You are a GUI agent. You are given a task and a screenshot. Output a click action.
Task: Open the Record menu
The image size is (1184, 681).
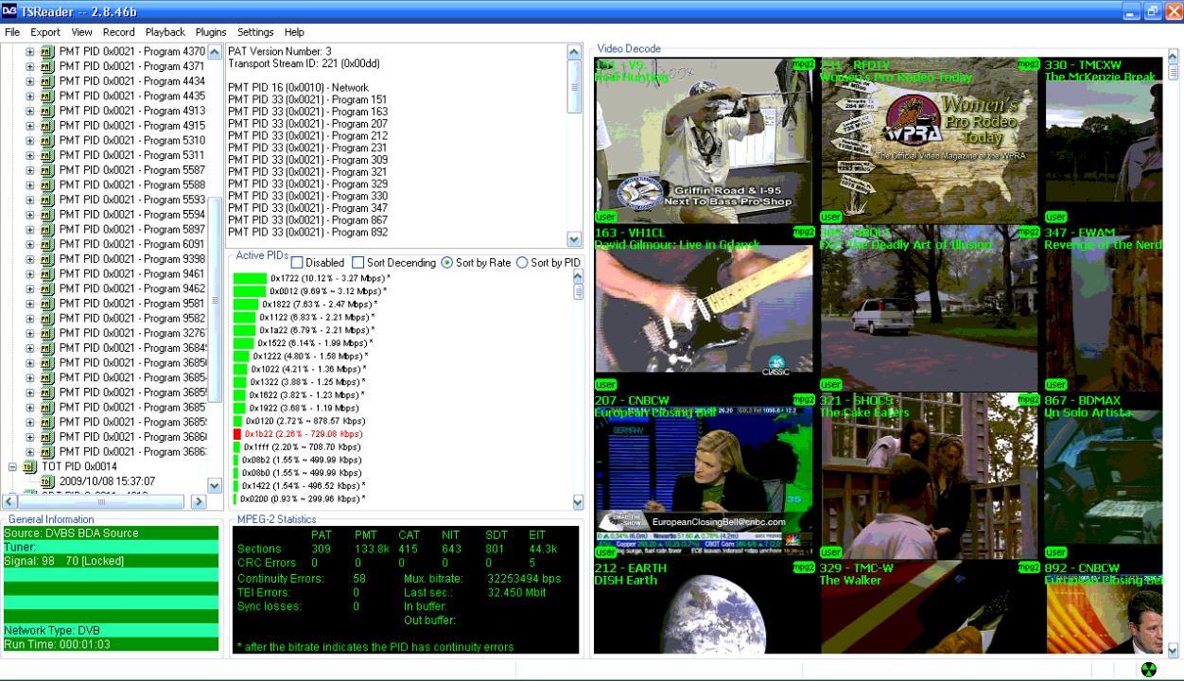coord(119,32)
